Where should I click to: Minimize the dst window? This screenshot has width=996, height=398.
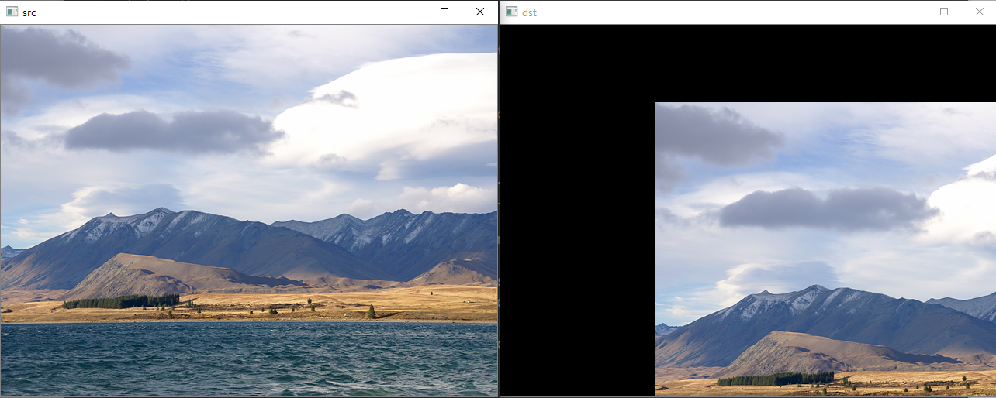tap(908, 12)
